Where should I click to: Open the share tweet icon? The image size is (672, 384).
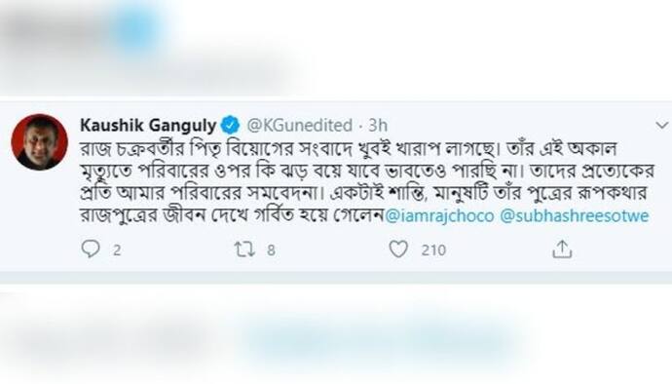(562, 250)
